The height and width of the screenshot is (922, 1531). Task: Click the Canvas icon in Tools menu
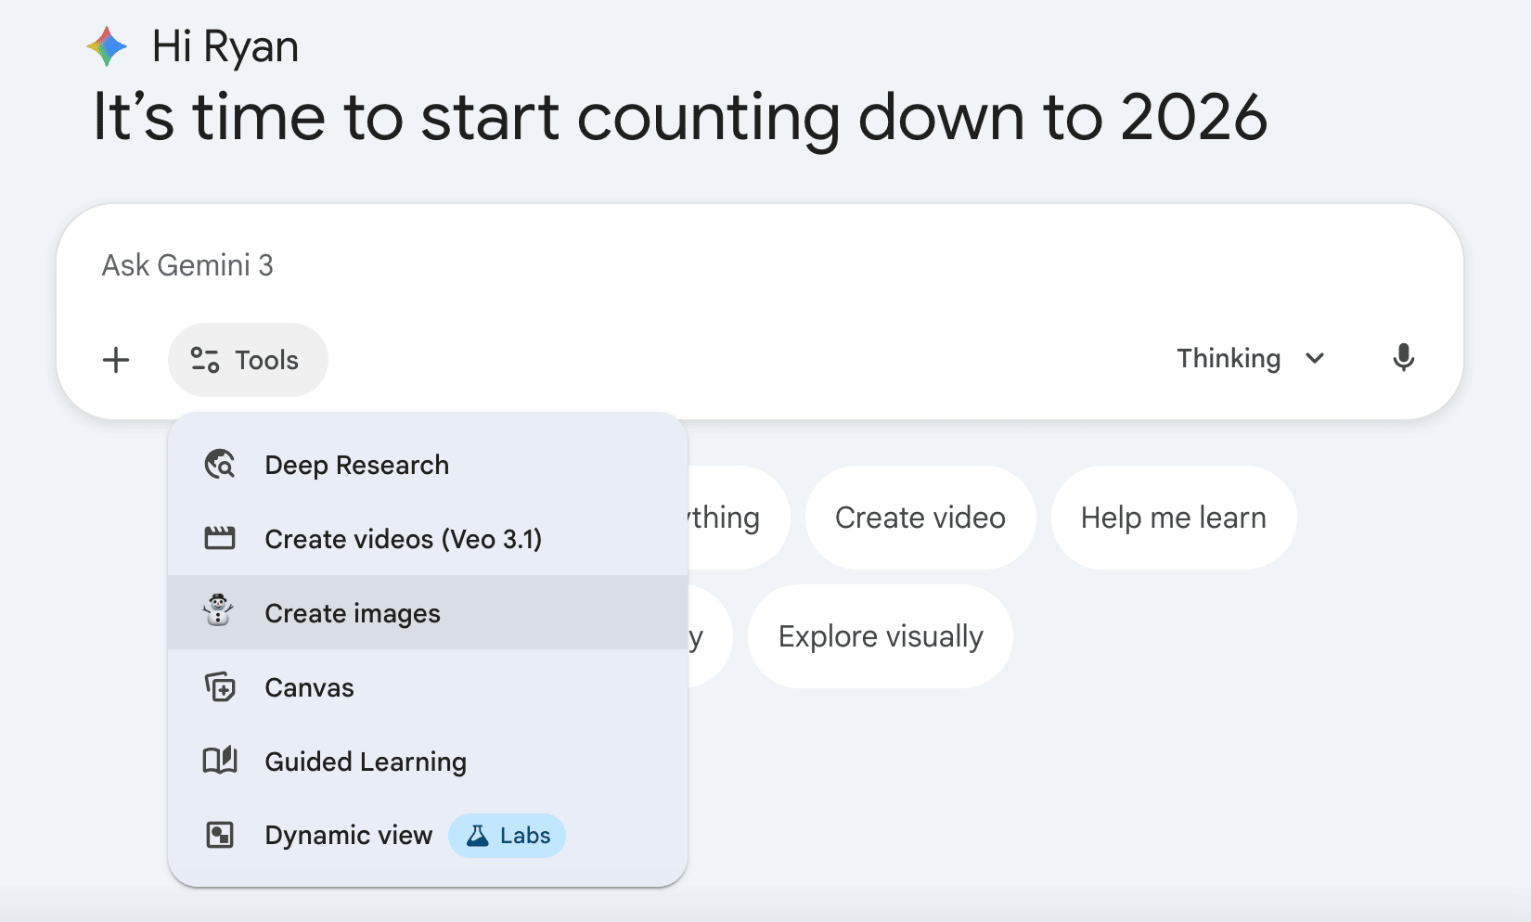220,687
